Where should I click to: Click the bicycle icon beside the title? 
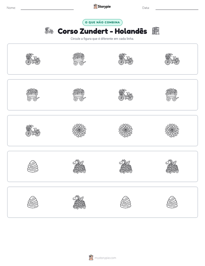49,31
